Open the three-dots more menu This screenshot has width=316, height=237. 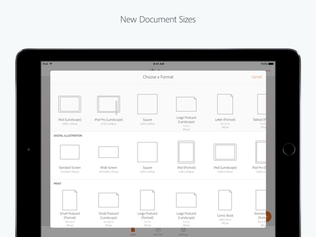(268, 71)
